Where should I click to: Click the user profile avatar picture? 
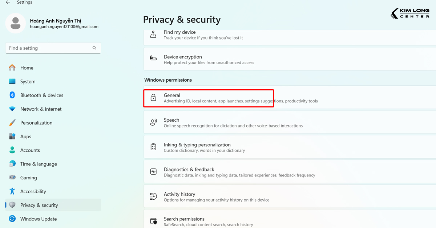16,23
